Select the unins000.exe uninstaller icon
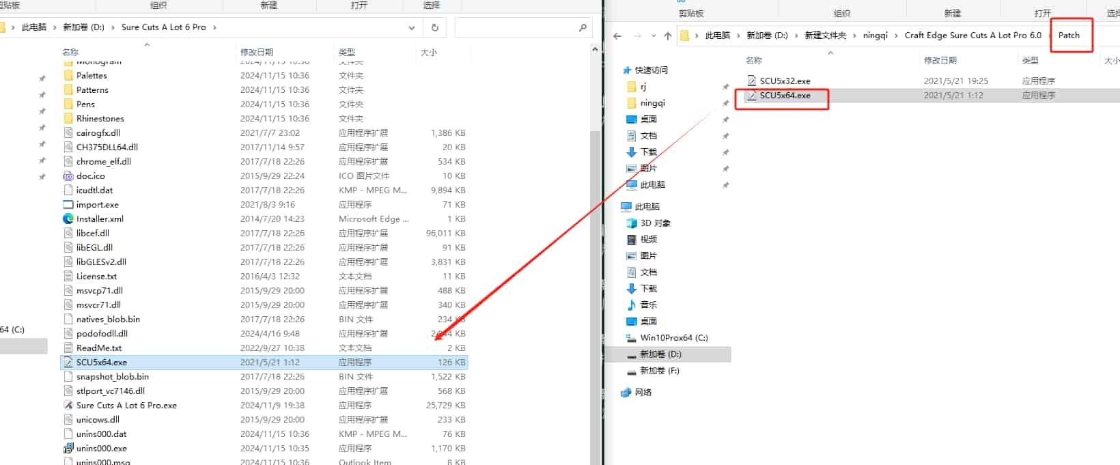Image resolution: width=1120 pixels, height=465 pixels. pyautogui.click(x=68, y=449)
